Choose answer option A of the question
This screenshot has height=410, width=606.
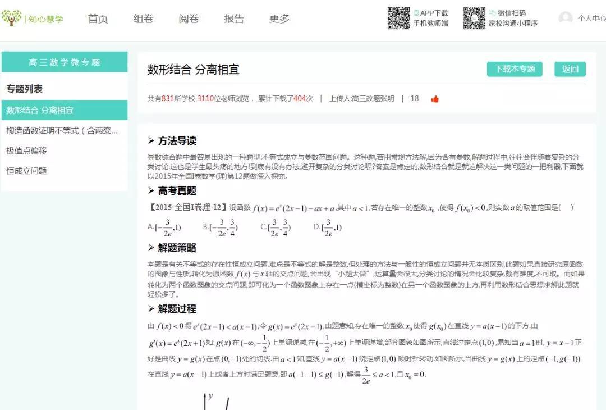point(164,227)
